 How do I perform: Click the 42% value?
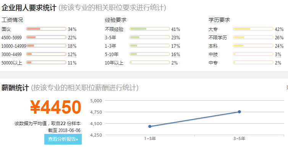(279, 29)
